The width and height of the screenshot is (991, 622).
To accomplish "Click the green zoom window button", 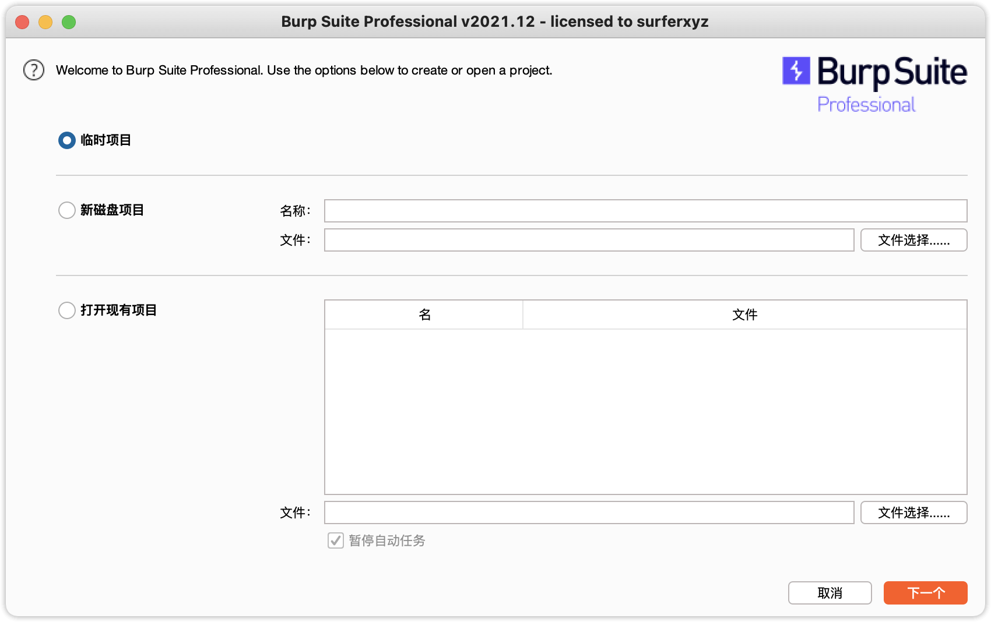I will click(69, 22).
